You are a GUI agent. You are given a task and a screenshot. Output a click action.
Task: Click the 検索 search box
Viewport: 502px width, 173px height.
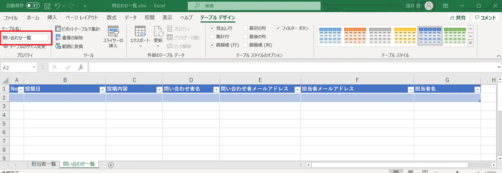(253, 6)
